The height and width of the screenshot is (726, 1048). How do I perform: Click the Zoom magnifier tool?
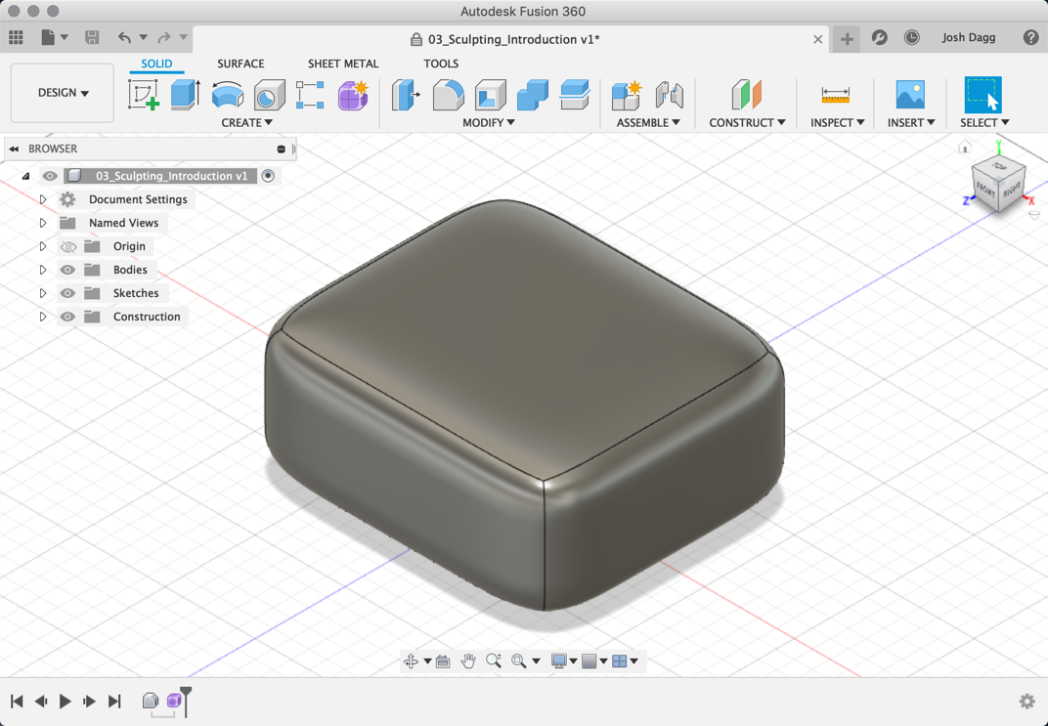(494, 662)
